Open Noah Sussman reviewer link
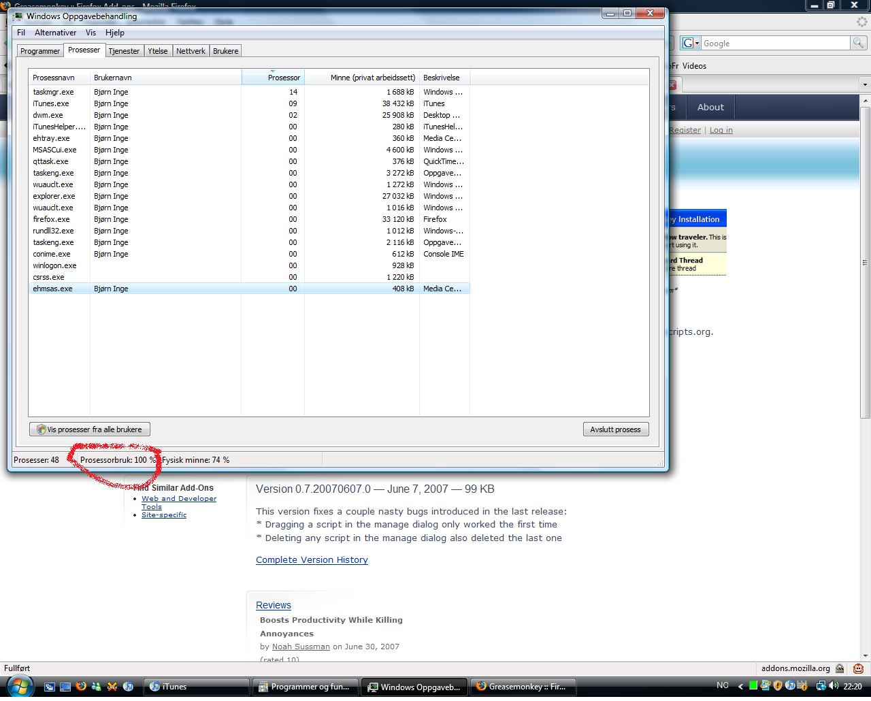Image resolution: width=871 pixels, height=701 pixels. 301,647
